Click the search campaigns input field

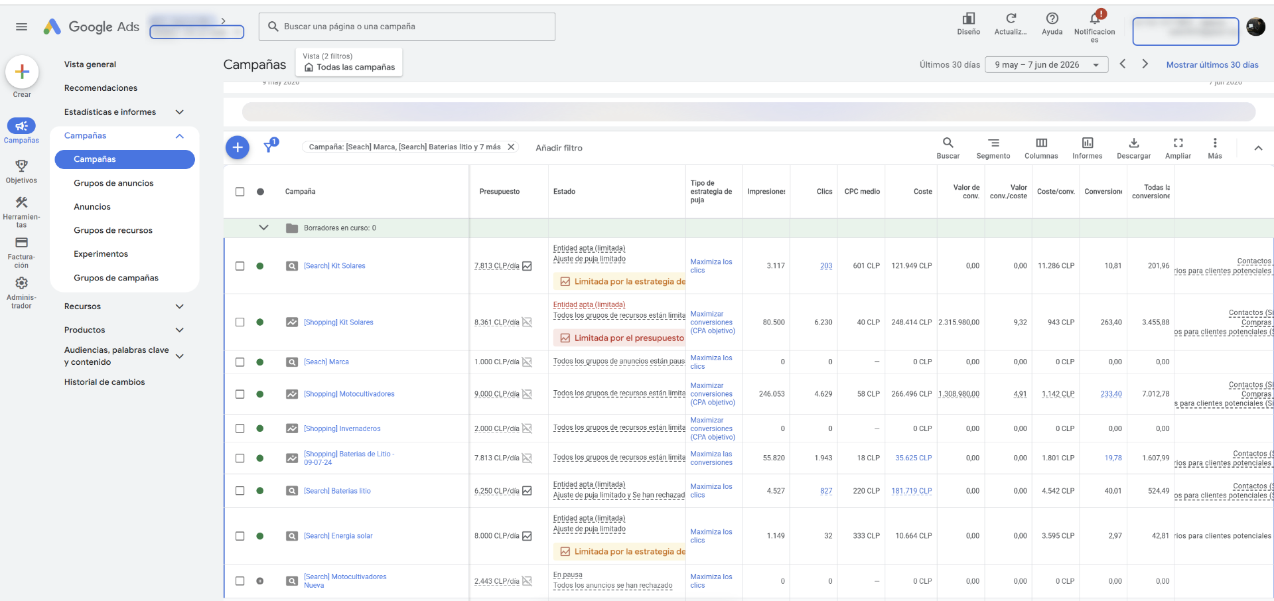tap(407, 27)
